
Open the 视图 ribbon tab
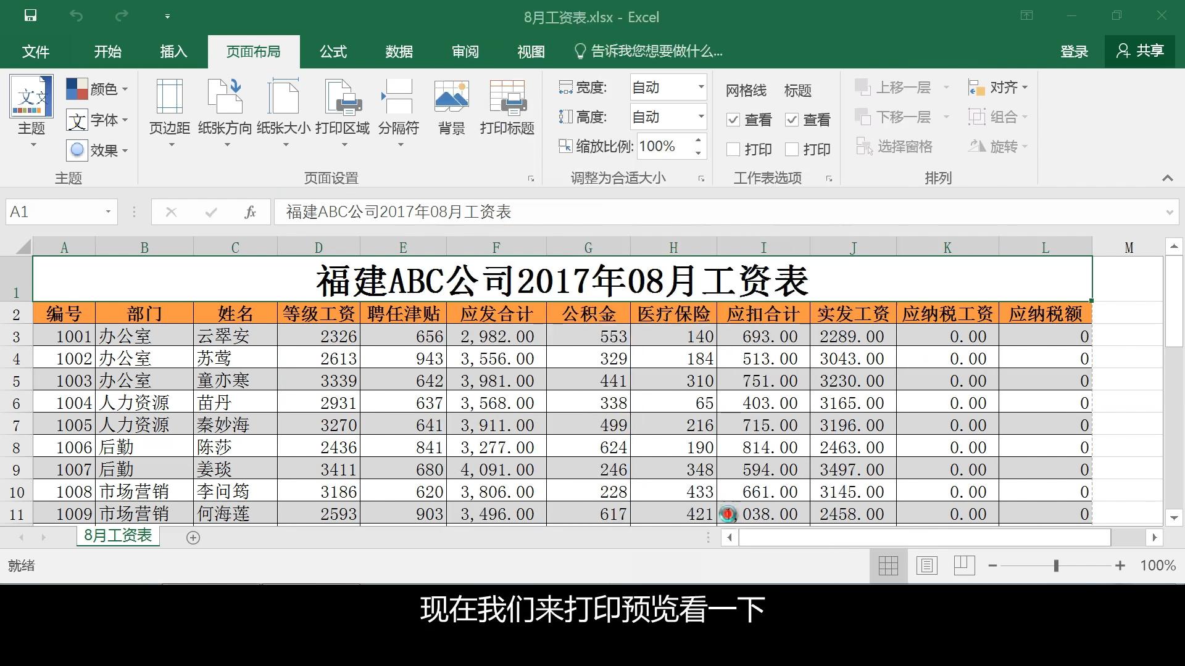pos(531,52)
